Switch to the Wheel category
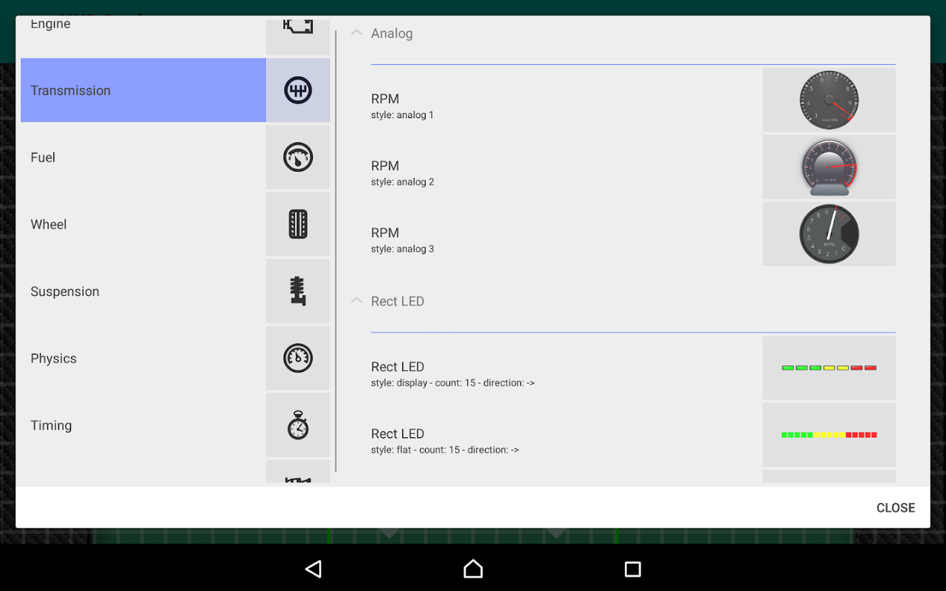Image resolution: width=946 pixels, height=591 pixels. pyautogui.click(x=143, y=224)
